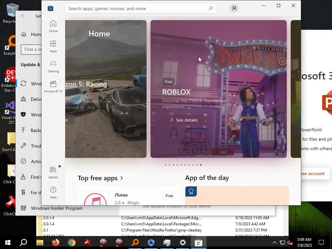Launch Google Chrome from the taskbar
332x249 pixels.
pyautogui.click(x=72, y=243)
